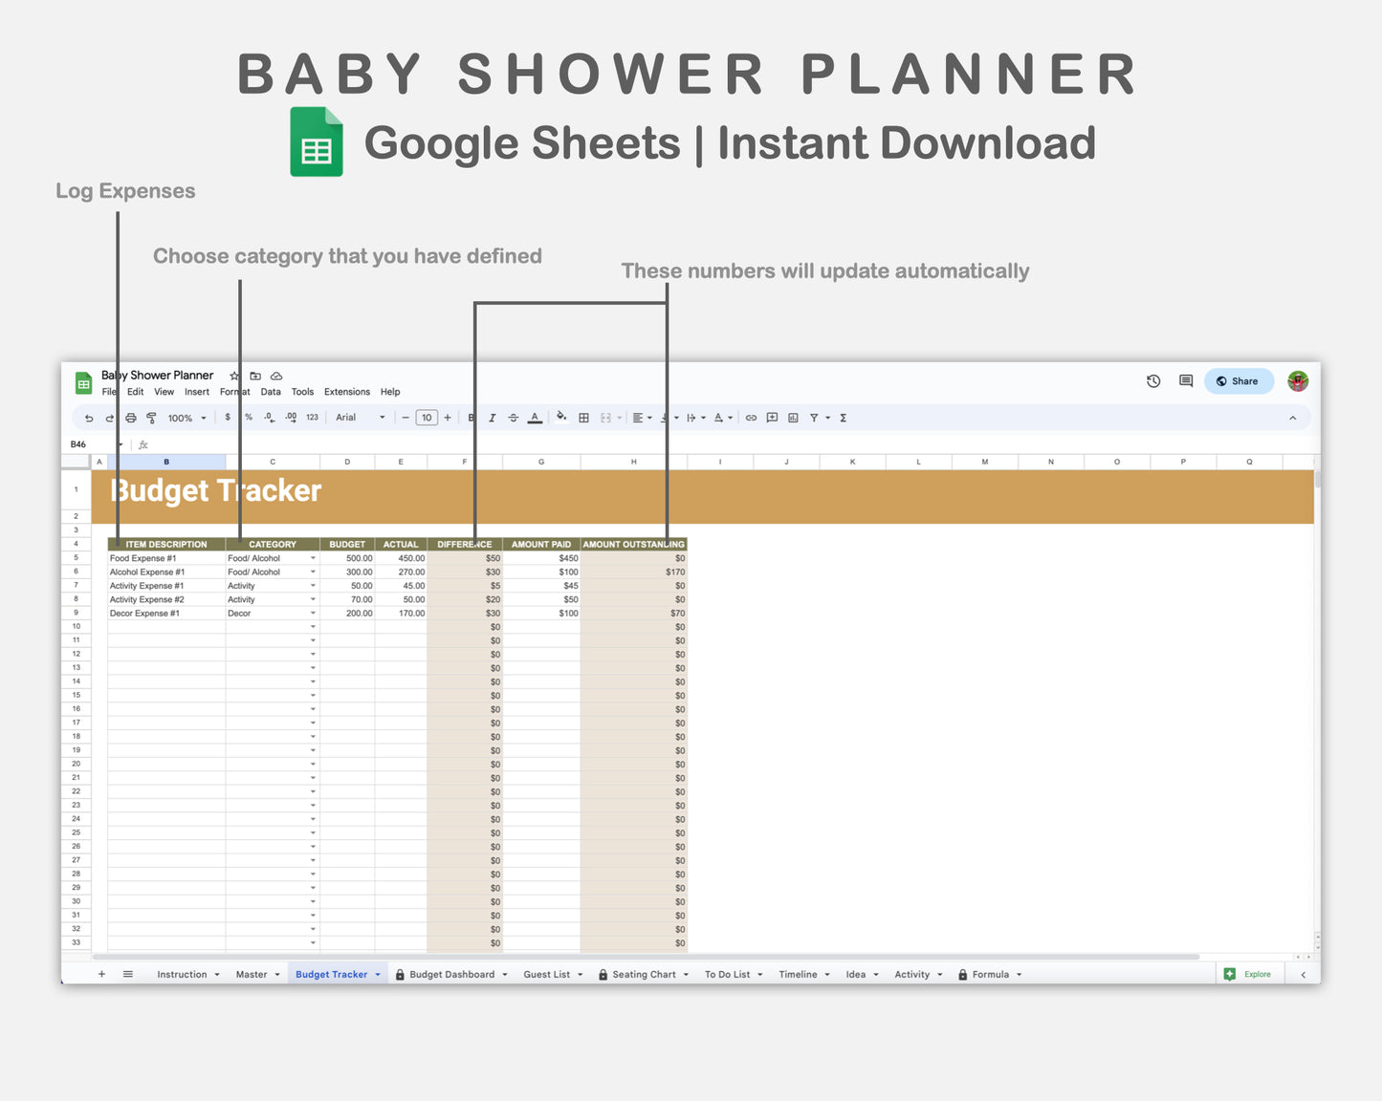Click the insert chart icon
Screen dimensions: 1382x1101
click(792, 418)
